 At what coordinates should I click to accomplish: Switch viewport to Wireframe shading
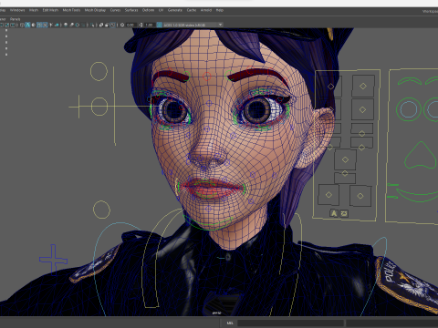pos(22,25)
